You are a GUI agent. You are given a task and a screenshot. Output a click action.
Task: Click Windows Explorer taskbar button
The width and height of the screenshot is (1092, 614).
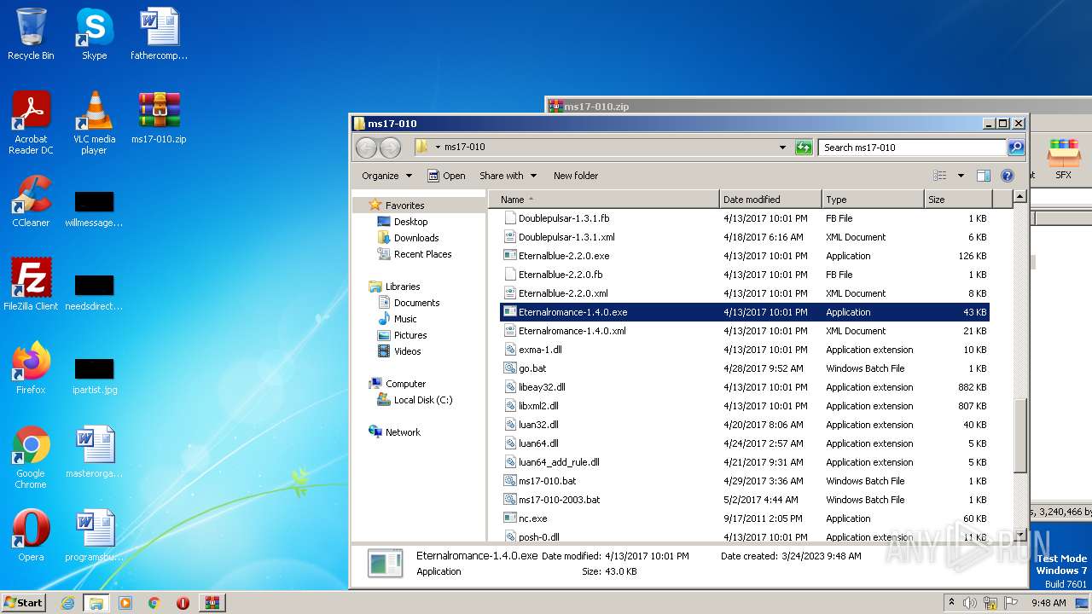click(96, 603)
